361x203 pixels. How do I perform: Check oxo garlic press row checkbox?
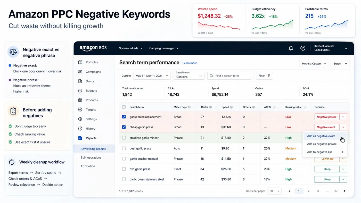[124, 169]
